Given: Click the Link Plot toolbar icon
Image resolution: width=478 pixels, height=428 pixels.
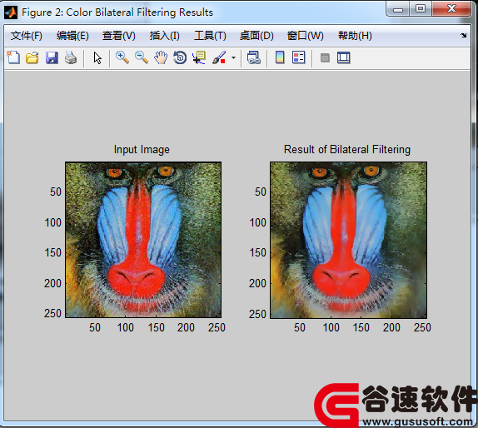Looking at the screenshot, I should (254, 57).
